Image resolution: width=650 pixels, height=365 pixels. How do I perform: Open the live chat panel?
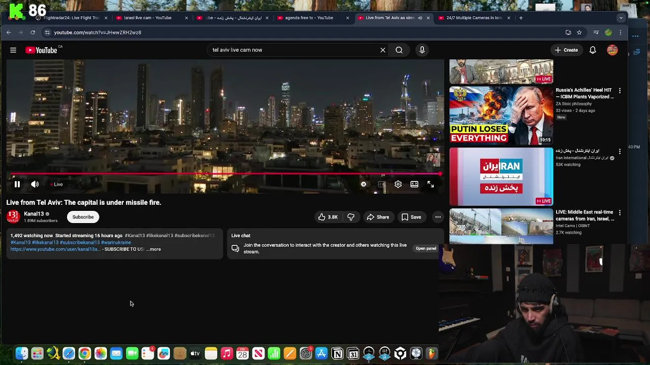[426, 248]
